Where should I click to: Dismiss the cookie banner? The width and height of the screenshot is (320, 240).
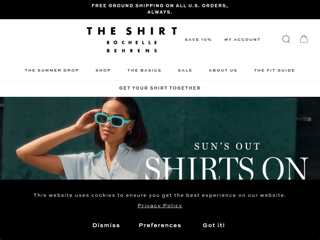point(106,225)
